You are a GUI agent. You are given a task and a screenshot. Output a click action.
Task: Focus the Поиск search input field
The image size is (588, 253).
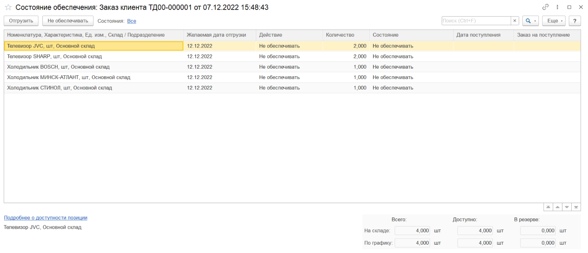point(476,21)
